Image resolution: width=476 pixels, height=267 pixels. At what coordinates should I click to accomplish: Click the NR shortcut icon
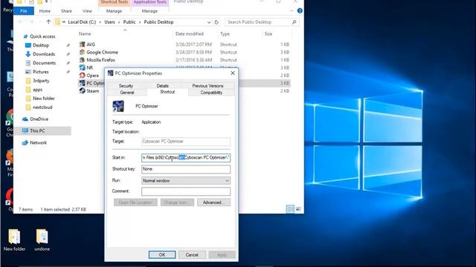click(82, 67)
